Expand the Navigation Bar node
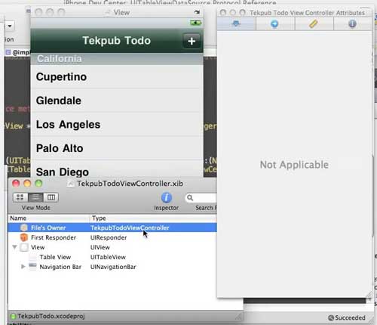Viewport: 377px width, 325px height. (x=23, y=267)
